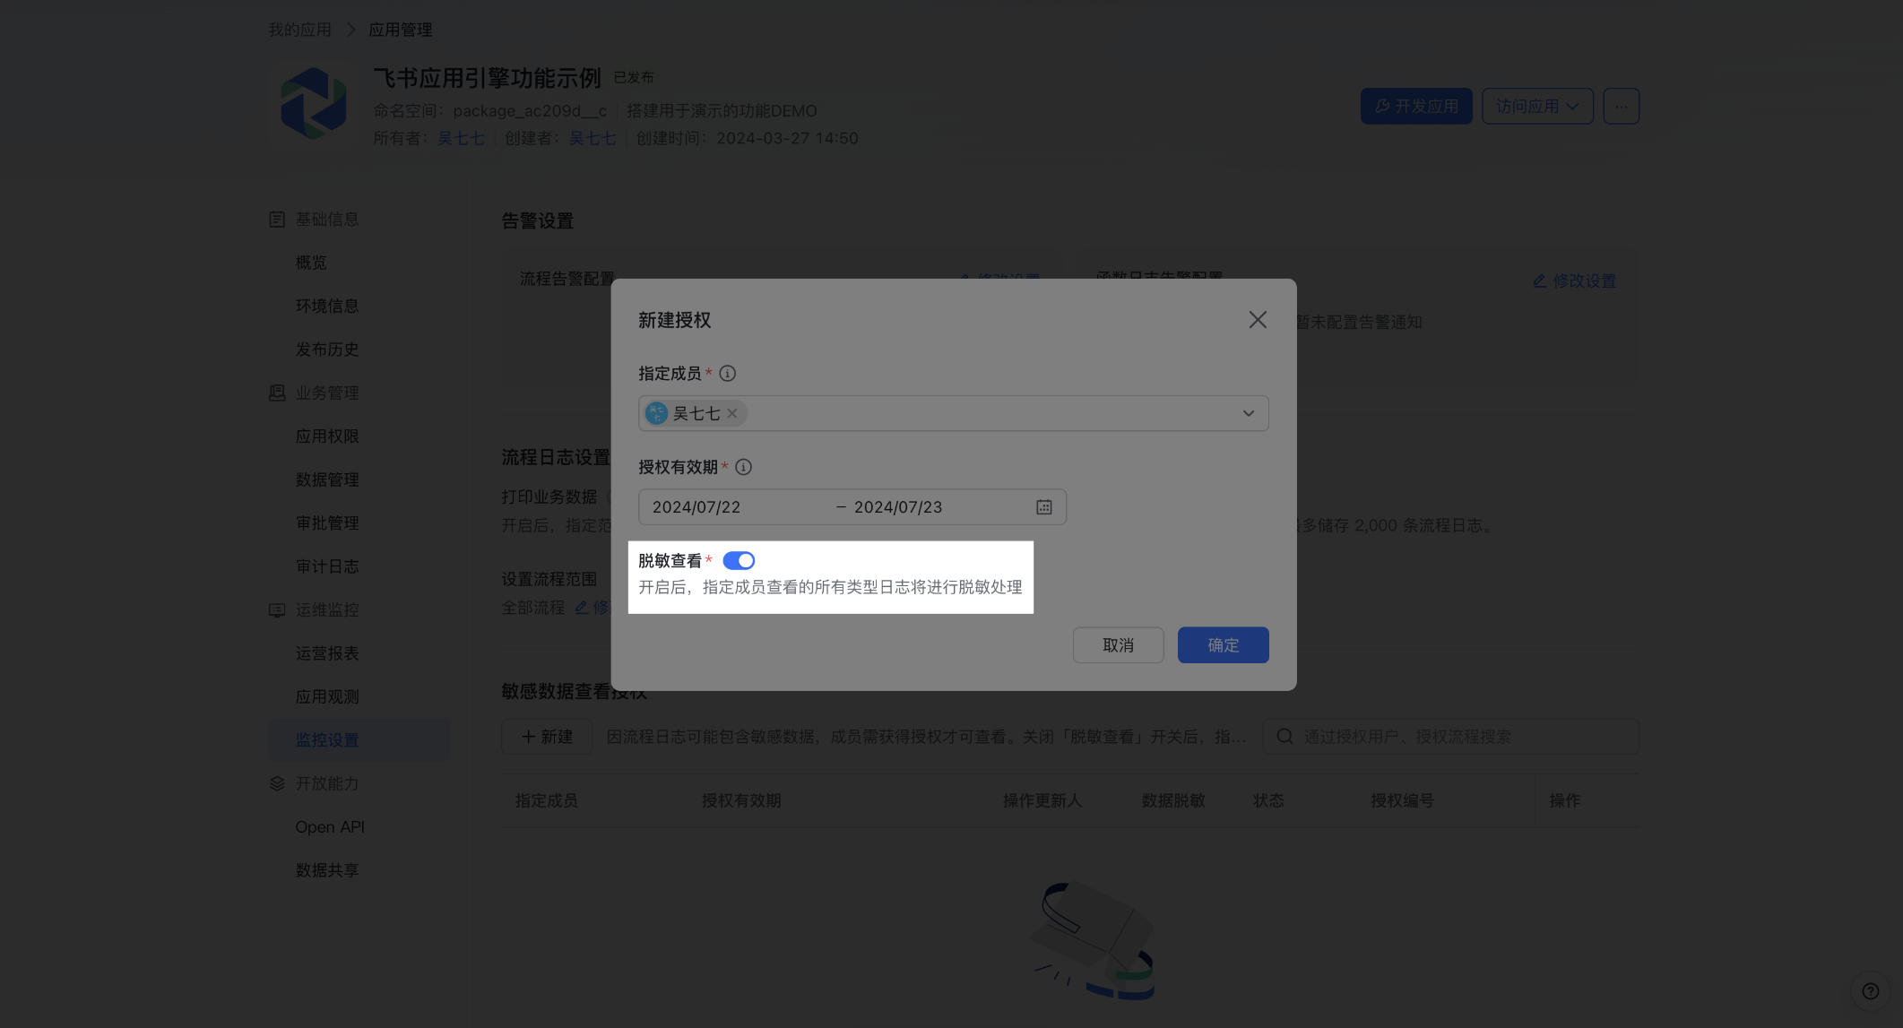Click the app logo icon
This screenshot has width=1903, height=1028.
[x=314, y=104]
